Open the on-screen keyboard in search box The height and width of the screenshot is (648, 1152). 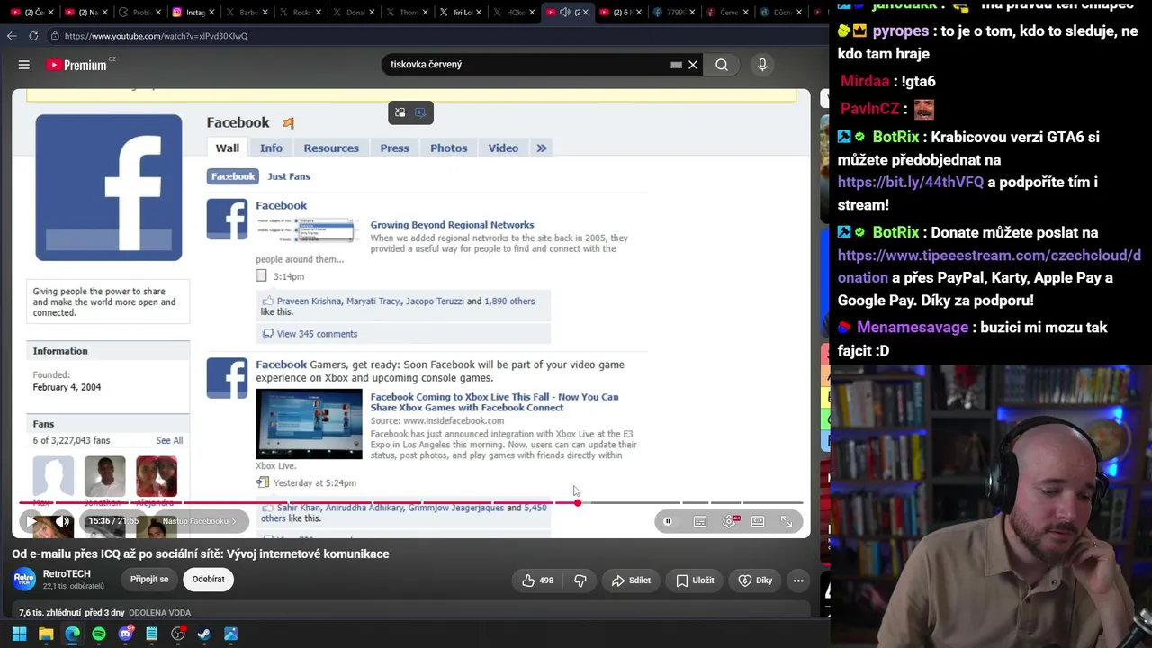pyautogui.click(x=676, y=65)
